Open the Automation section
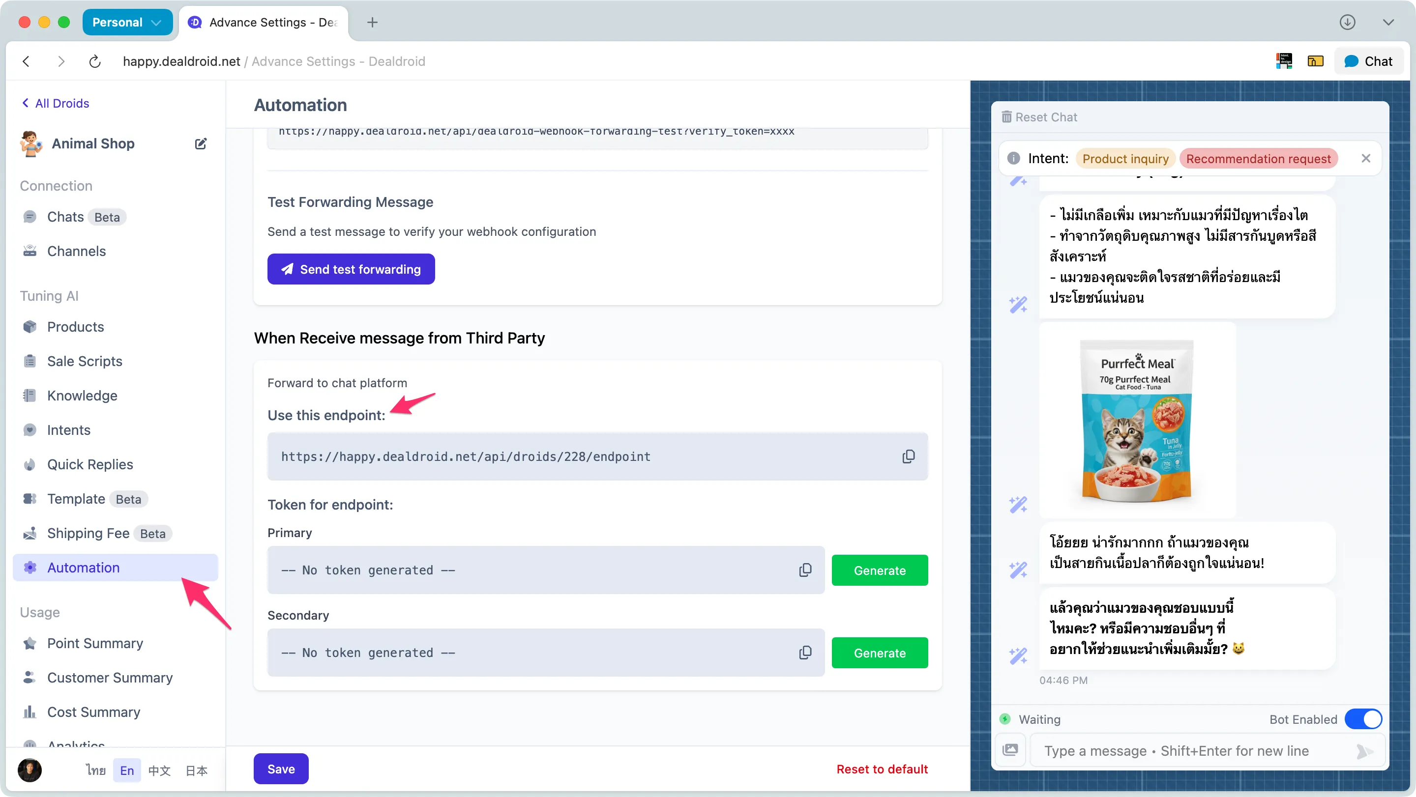This screenshot has height=797, width=1416. (84, 568)
